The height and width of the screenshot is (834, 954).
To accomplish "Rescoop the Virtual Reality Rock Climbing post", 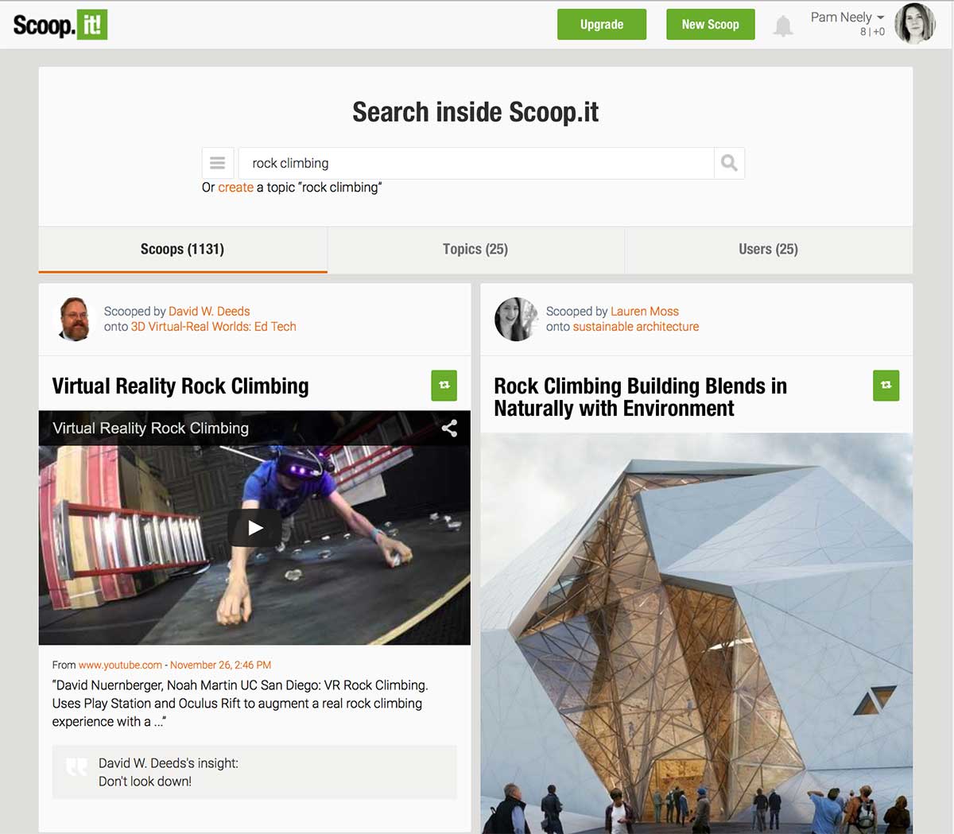I will click(x=444, y=386).
